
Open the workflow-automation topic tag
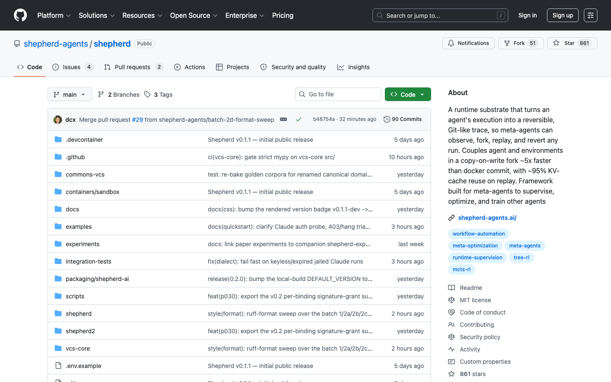[479, 234]
